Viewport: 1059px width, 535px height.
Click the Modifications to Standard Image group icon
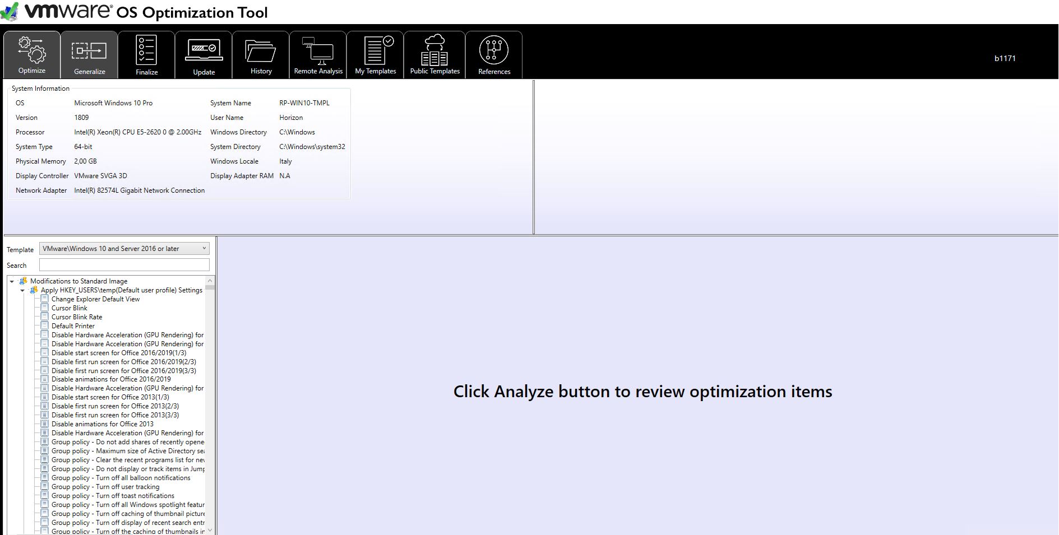(24, 281)
